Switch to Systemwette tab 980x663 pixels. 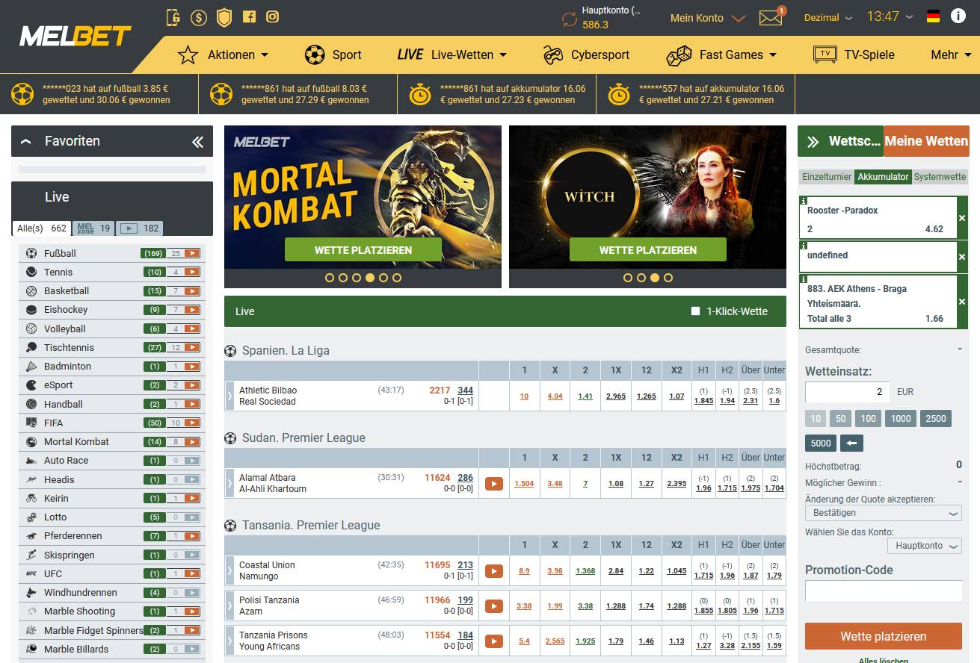pyautogui.click(x=940, y=177)
